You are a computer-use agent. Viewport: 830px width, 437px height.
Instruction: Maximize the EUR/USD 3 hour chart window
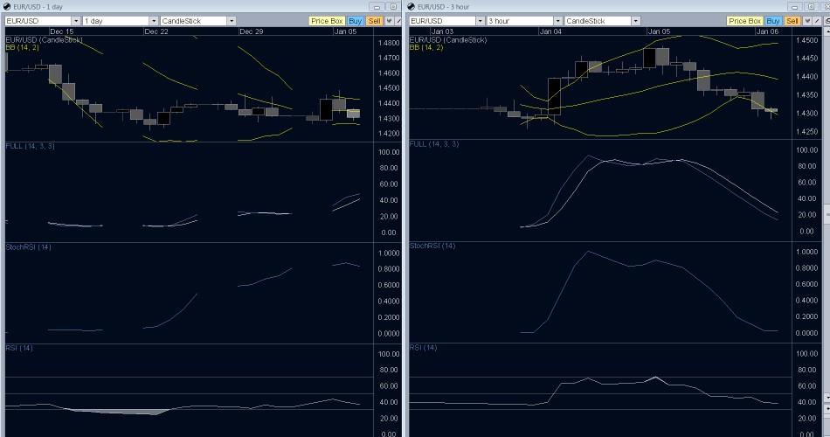pos(811,7)
